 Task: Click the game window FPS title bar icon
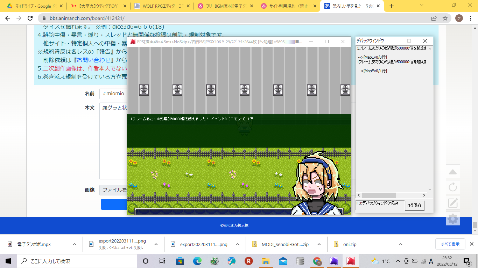point(133,42)
